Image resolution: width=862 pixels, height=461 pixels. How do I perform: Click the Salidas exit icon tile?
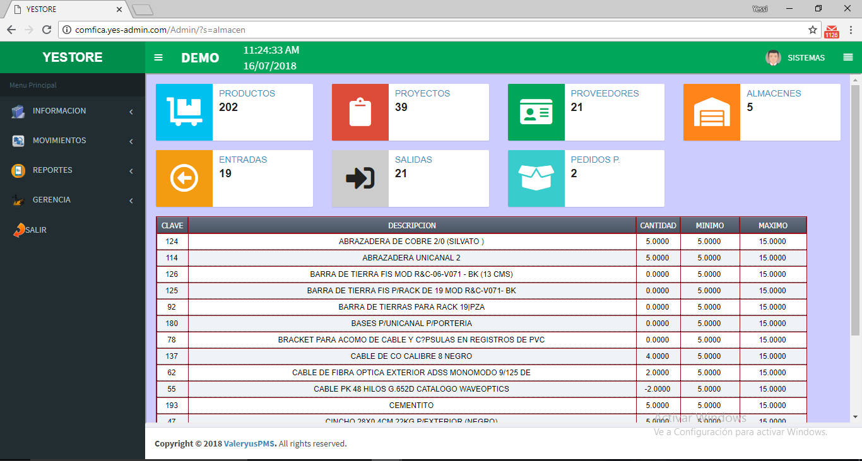coord(360,178)
